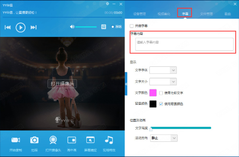Pick the magenta 文字颜色 swatch

(x=153, y=93)
